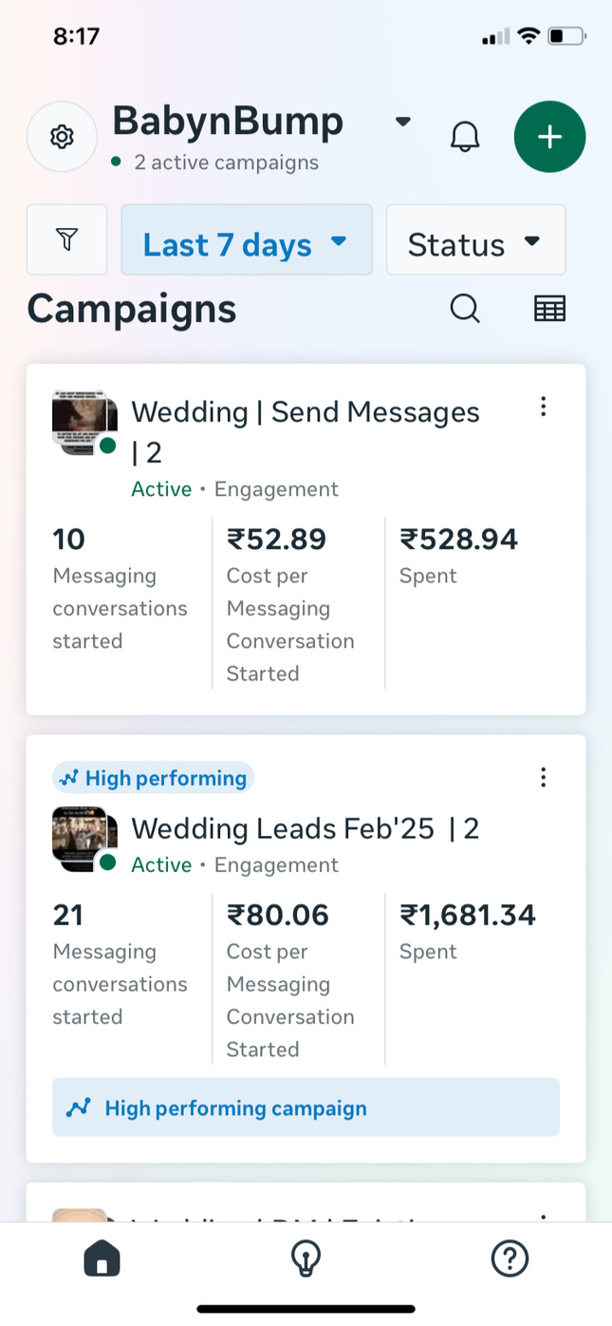Image resolution: width=612 pixels, height=1326 pixels.
Task: Switch to table view icon
Action: [549, 309]
